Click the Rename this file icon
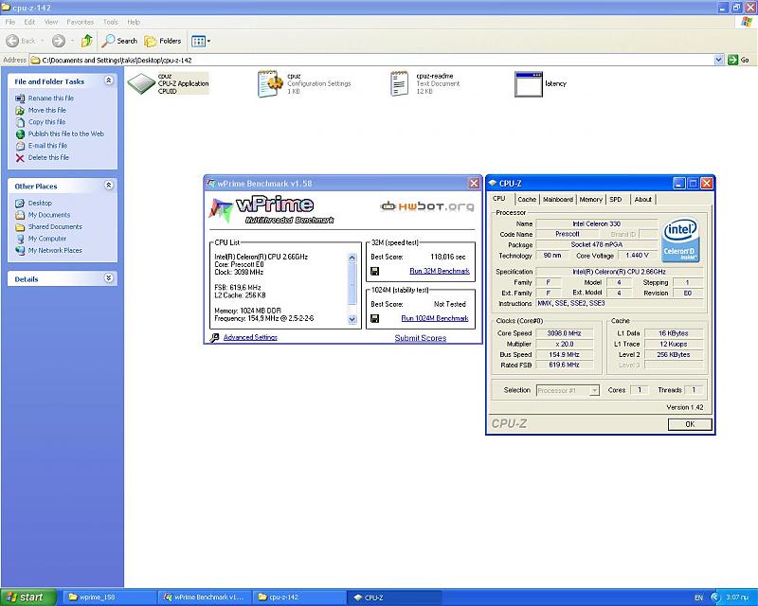 (20, 98)
